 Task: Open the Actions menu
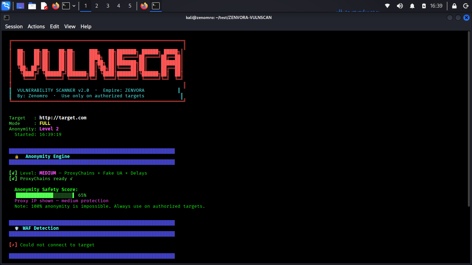click(36, 27)
